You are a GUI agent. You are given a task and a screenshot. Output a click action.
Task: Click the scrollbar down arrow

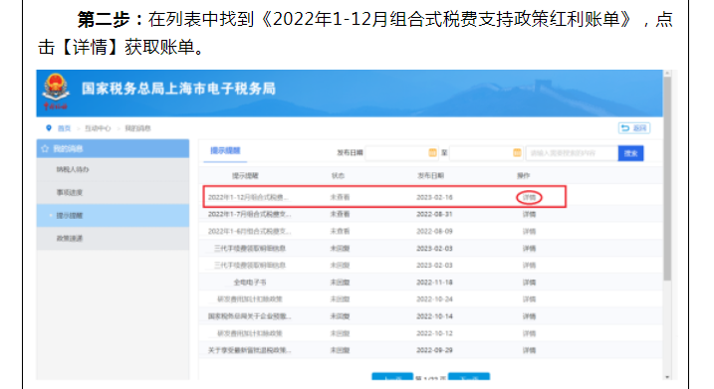[x=667, y=377]
